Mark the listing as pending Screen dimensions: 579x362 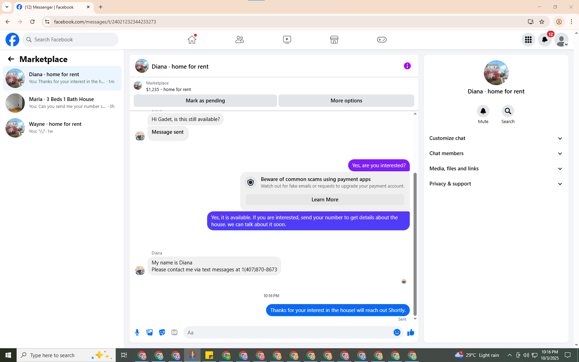(x=205, y=101)
